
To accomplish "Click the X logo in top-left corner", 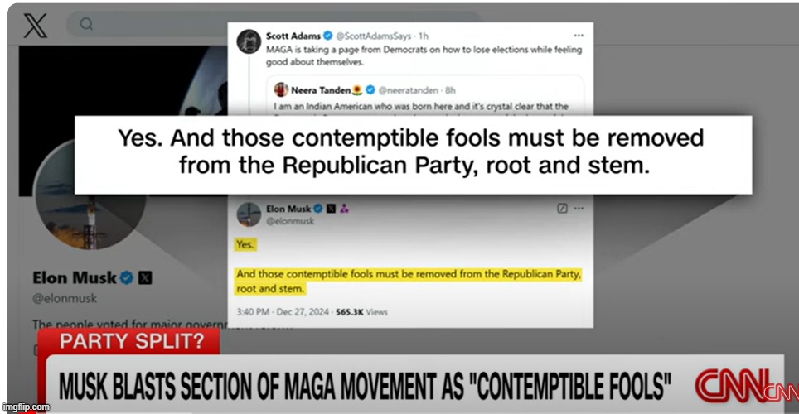I will click(35, 26).
